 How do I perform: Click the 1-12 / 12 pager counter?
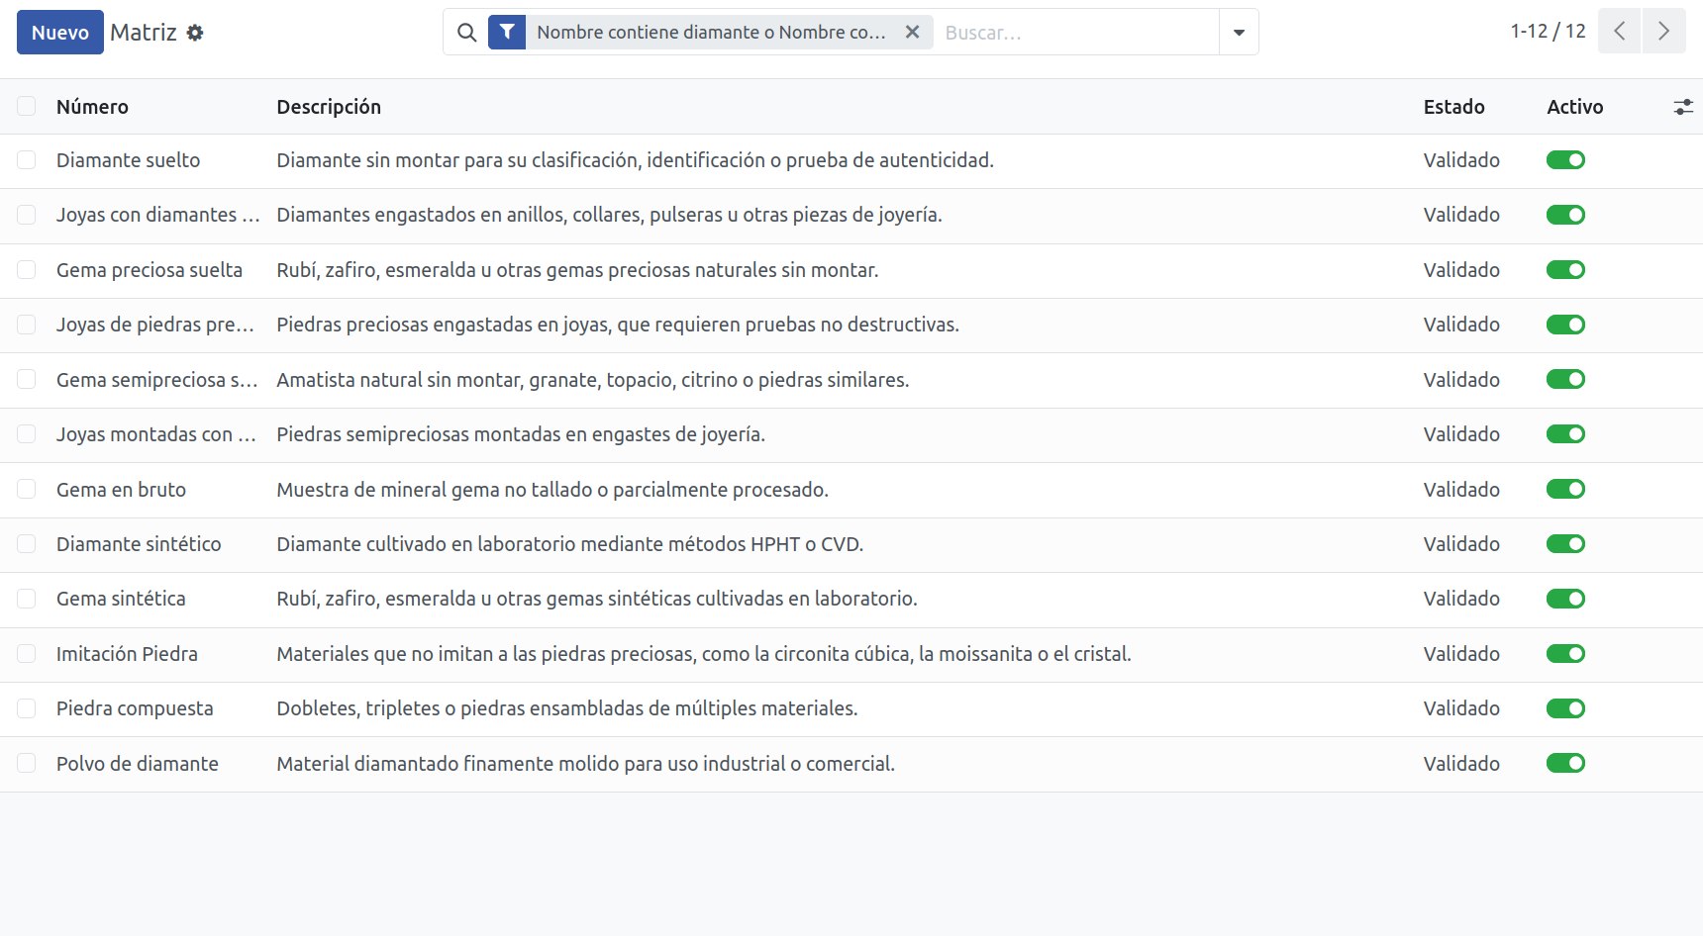1548,32
